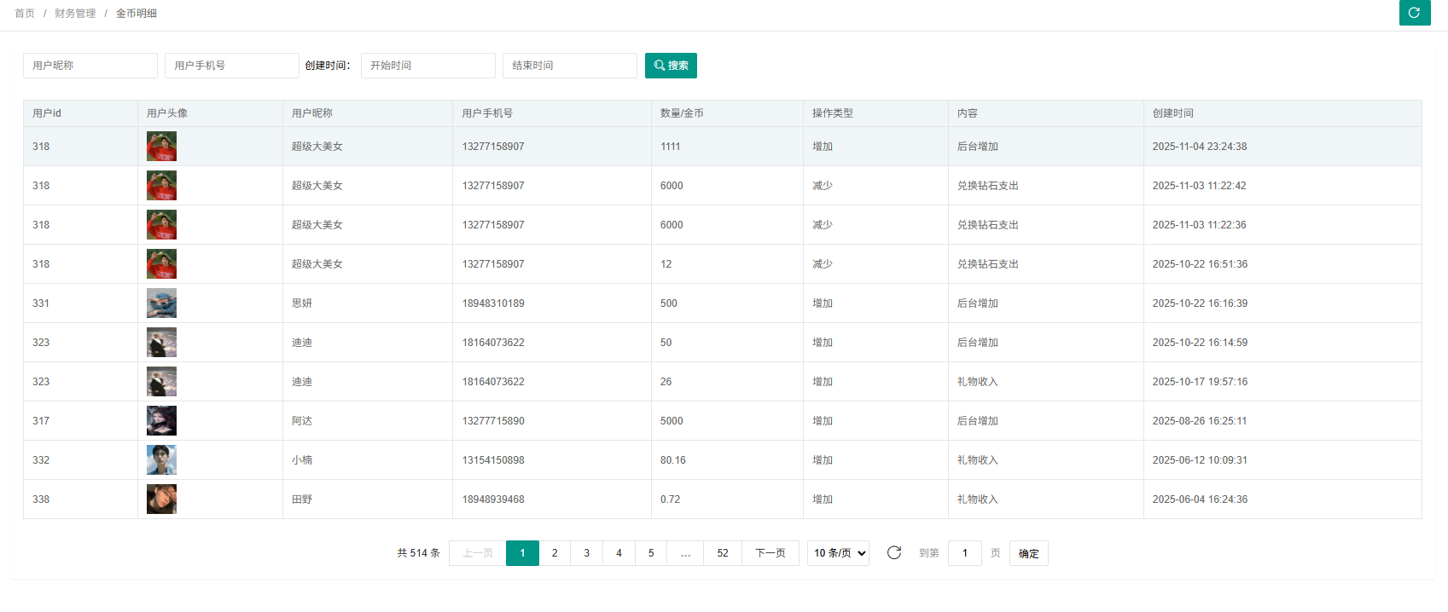Click the page number jump input field
The width and height of the screenshot is (1448, 612).
964,553
